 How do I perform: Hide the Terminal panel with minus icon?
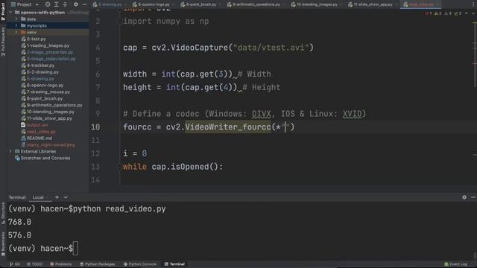click(473, 197)
